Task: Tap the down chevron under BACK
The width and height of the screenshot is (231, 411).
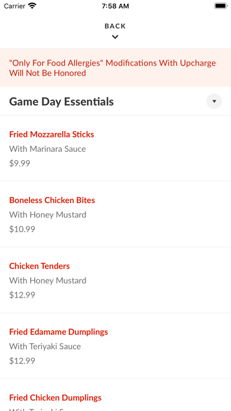Action: click(x=115, y=37)
